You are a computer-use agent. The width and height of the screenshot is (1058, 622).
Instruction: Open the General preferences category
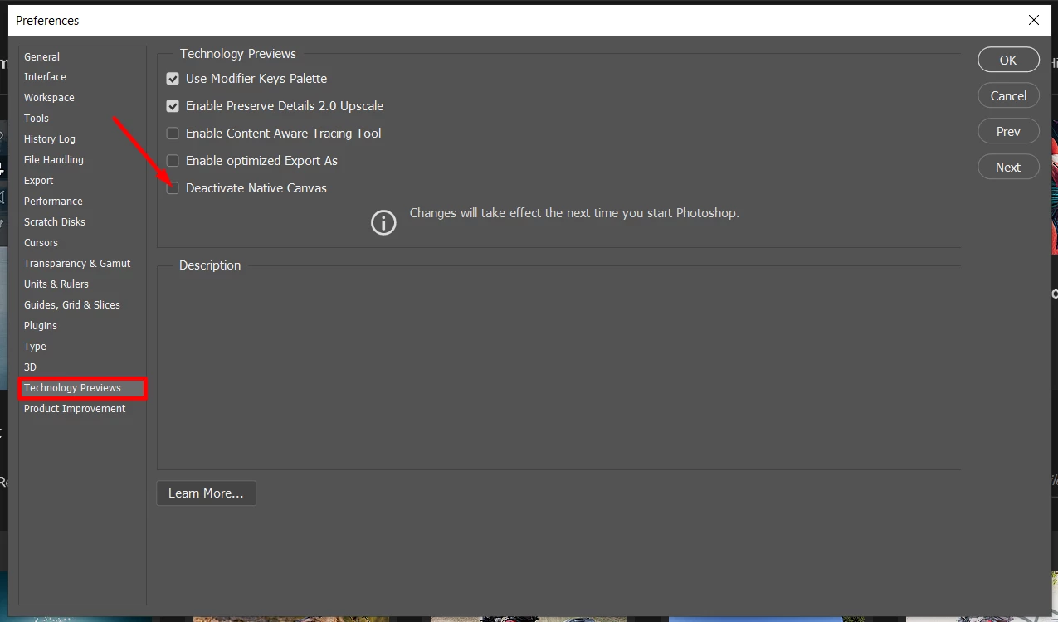click(x=41, y=57)
